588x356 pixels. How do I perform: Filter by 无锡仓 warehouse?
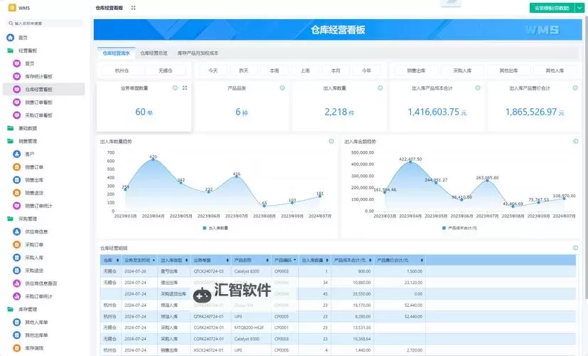click(166, 70)
